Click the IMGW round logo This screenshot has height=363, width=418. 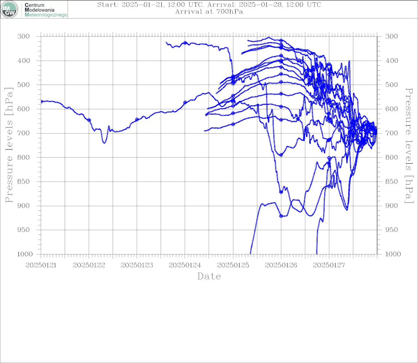click(9, 9)
